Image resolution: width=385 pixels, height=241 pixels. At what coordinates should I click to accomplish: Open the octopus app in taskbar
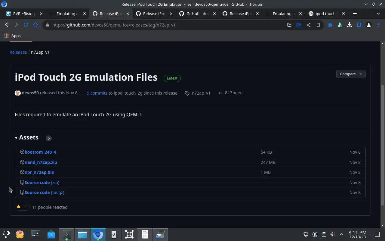pos(20,234)
